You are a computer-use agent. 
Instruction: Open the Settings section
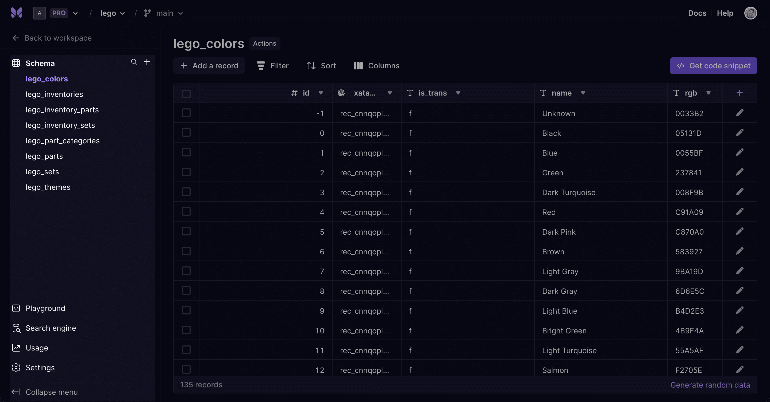[x=33, y=367]
